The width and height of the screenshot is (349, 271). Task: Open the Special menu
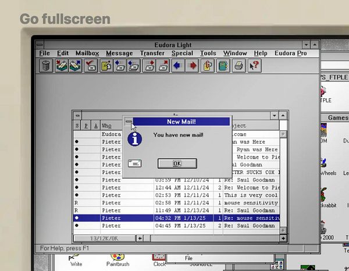(x=182, y=53)
